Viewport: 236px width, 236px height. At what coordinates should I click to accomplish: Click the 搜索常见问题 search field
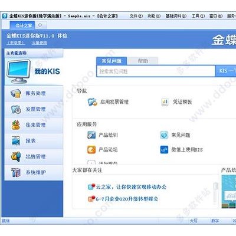click(x=156, y=71)
